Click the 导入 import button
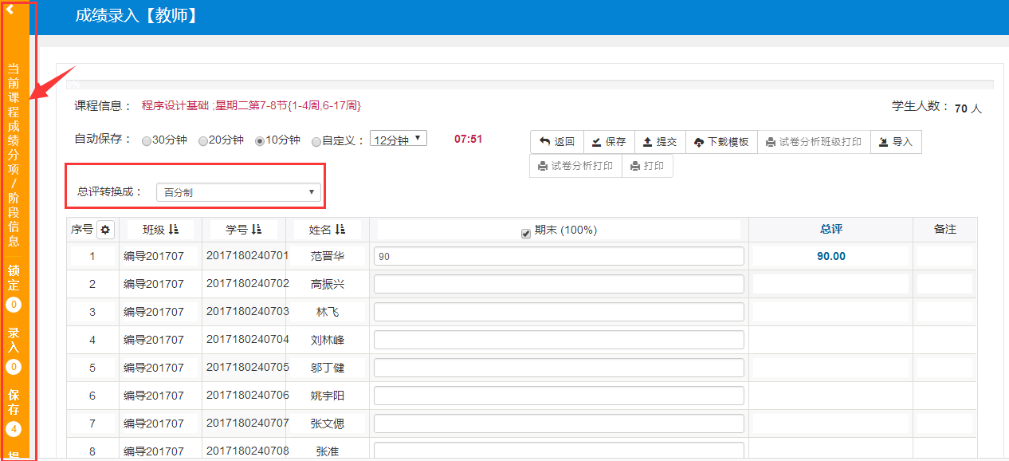 (x=896, y=142)
